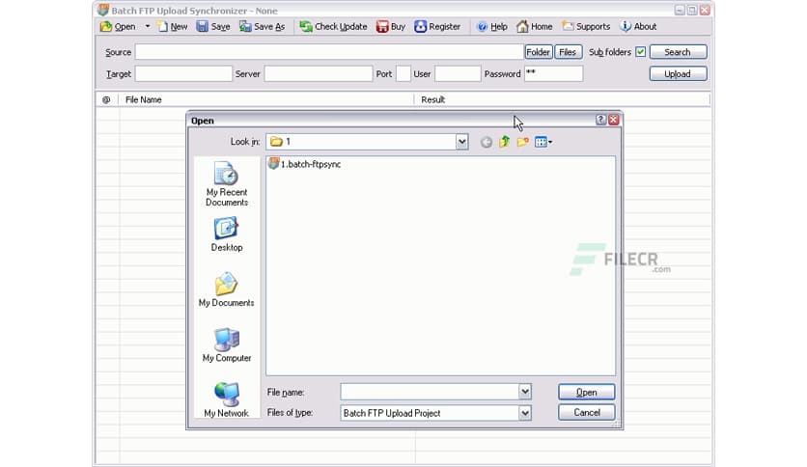Expand the Look in folder dropdown
This screenshot has height=467, width=807.
pyautogui.click(x=461, y=142)
